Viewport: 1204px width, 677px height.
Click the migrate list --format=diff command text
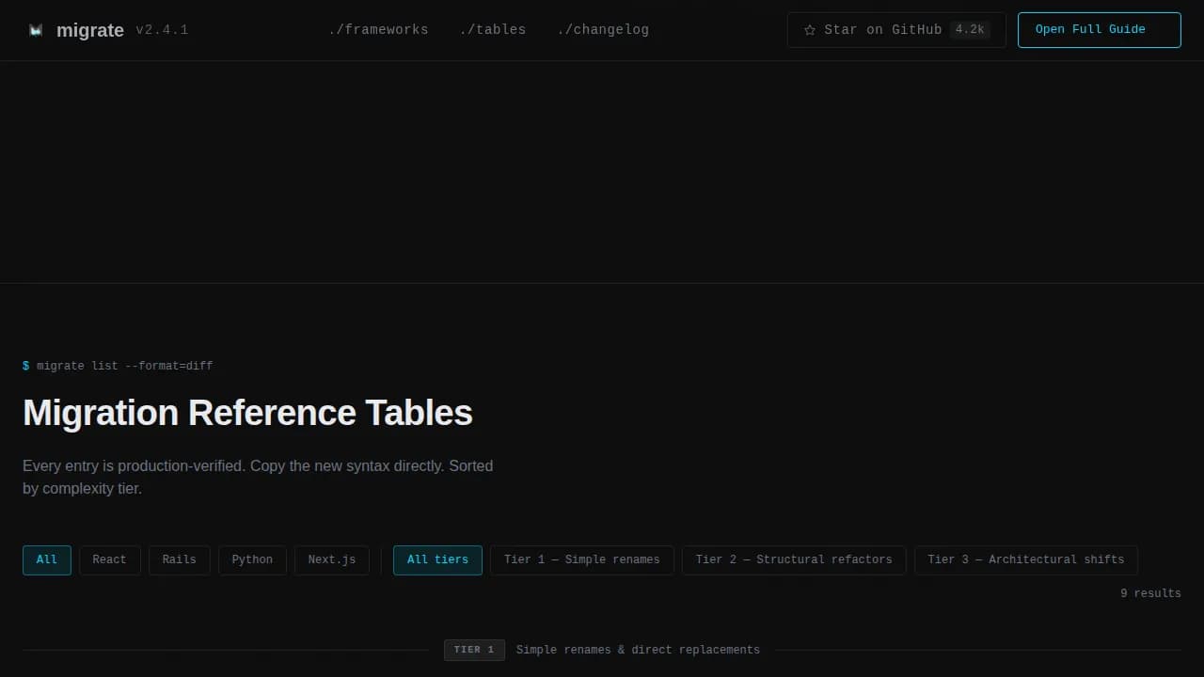click(x=124, y=366)
